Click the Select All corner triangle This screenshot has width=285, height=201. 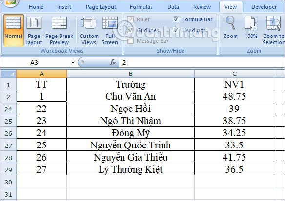(8, 74)
